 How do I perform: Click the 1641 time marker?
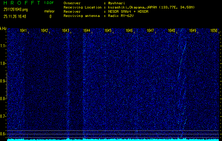[23, 31]
